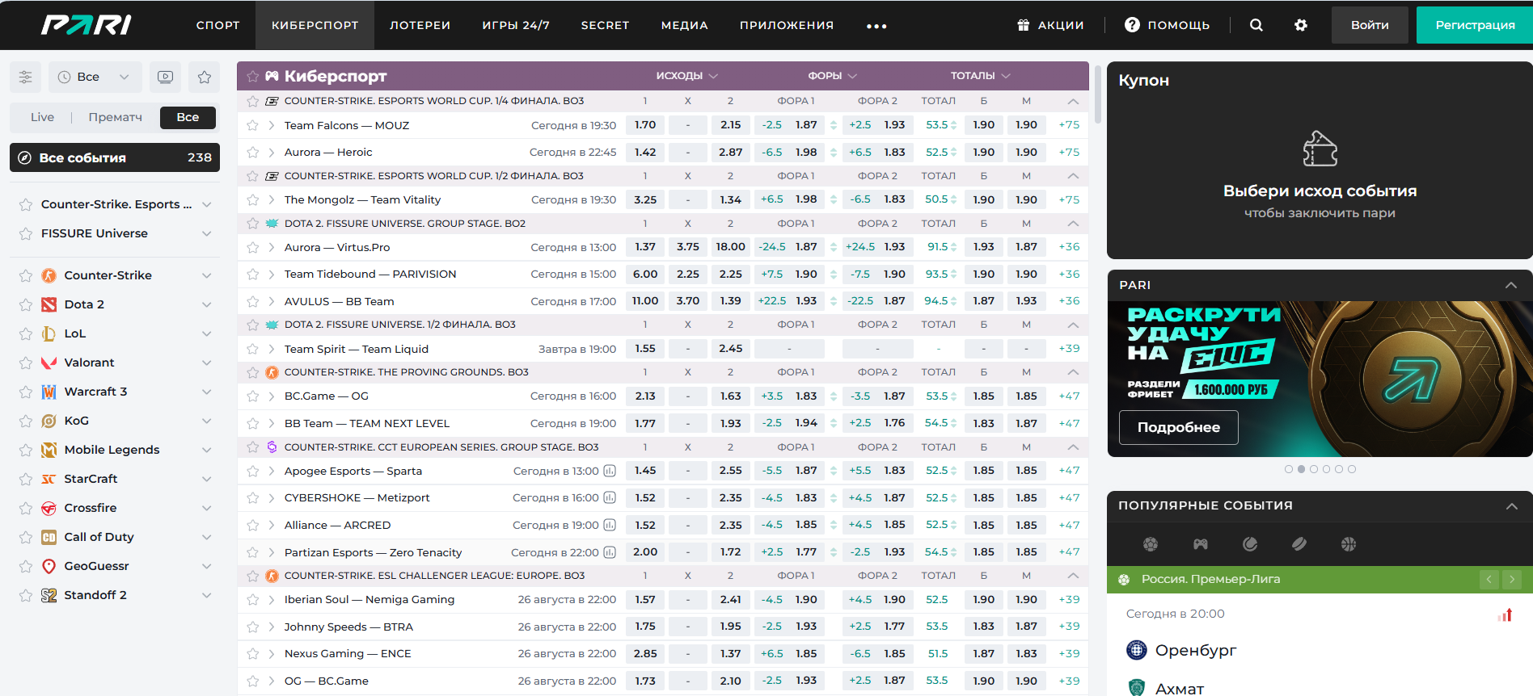Favorite the Aurora — Heroic match

tap(252, 152)
